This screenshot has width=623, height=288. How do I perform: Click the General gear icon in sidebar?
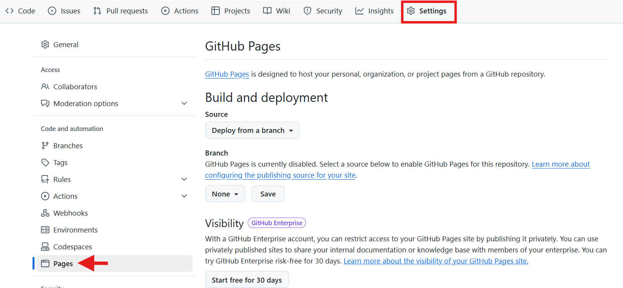[x=45, y=44]
